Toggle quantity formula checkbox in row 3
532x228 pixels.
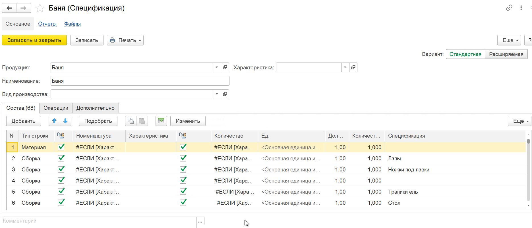[183, 169]
